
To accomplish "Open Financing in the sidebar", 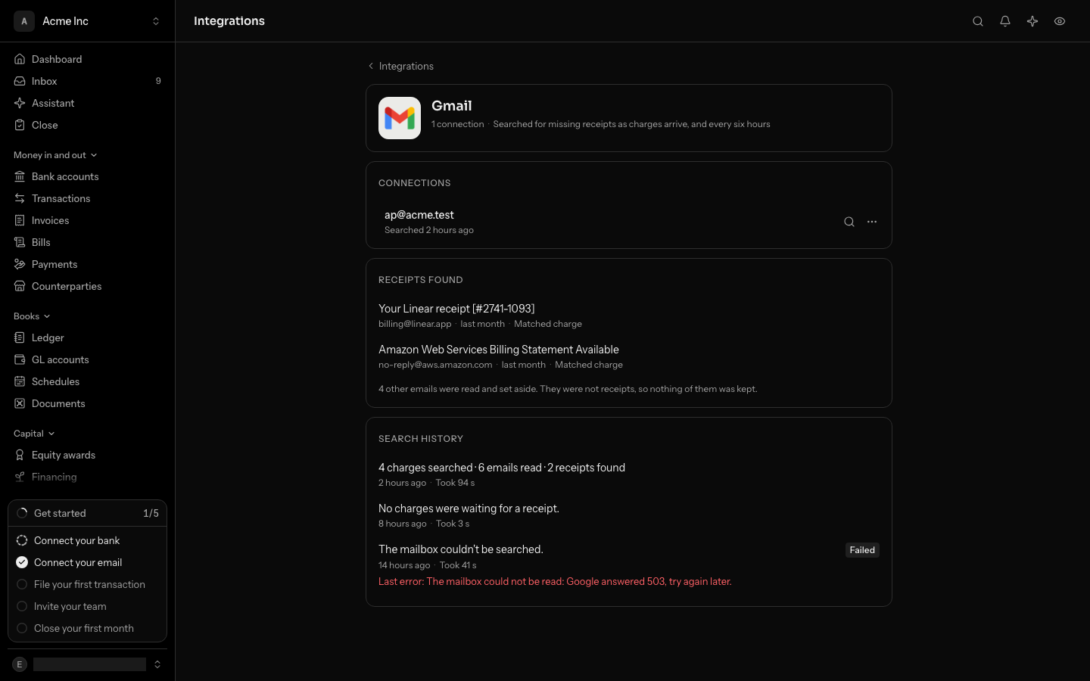I will click(87, 477).
